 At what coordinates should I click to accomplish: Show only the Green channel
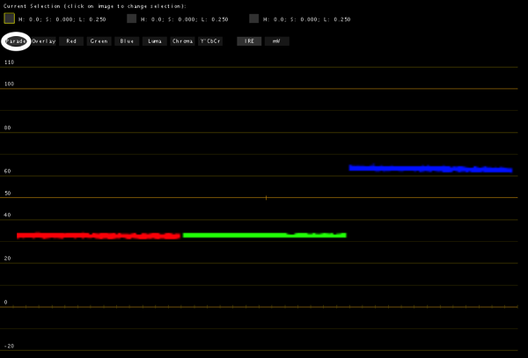coord(99,41)
